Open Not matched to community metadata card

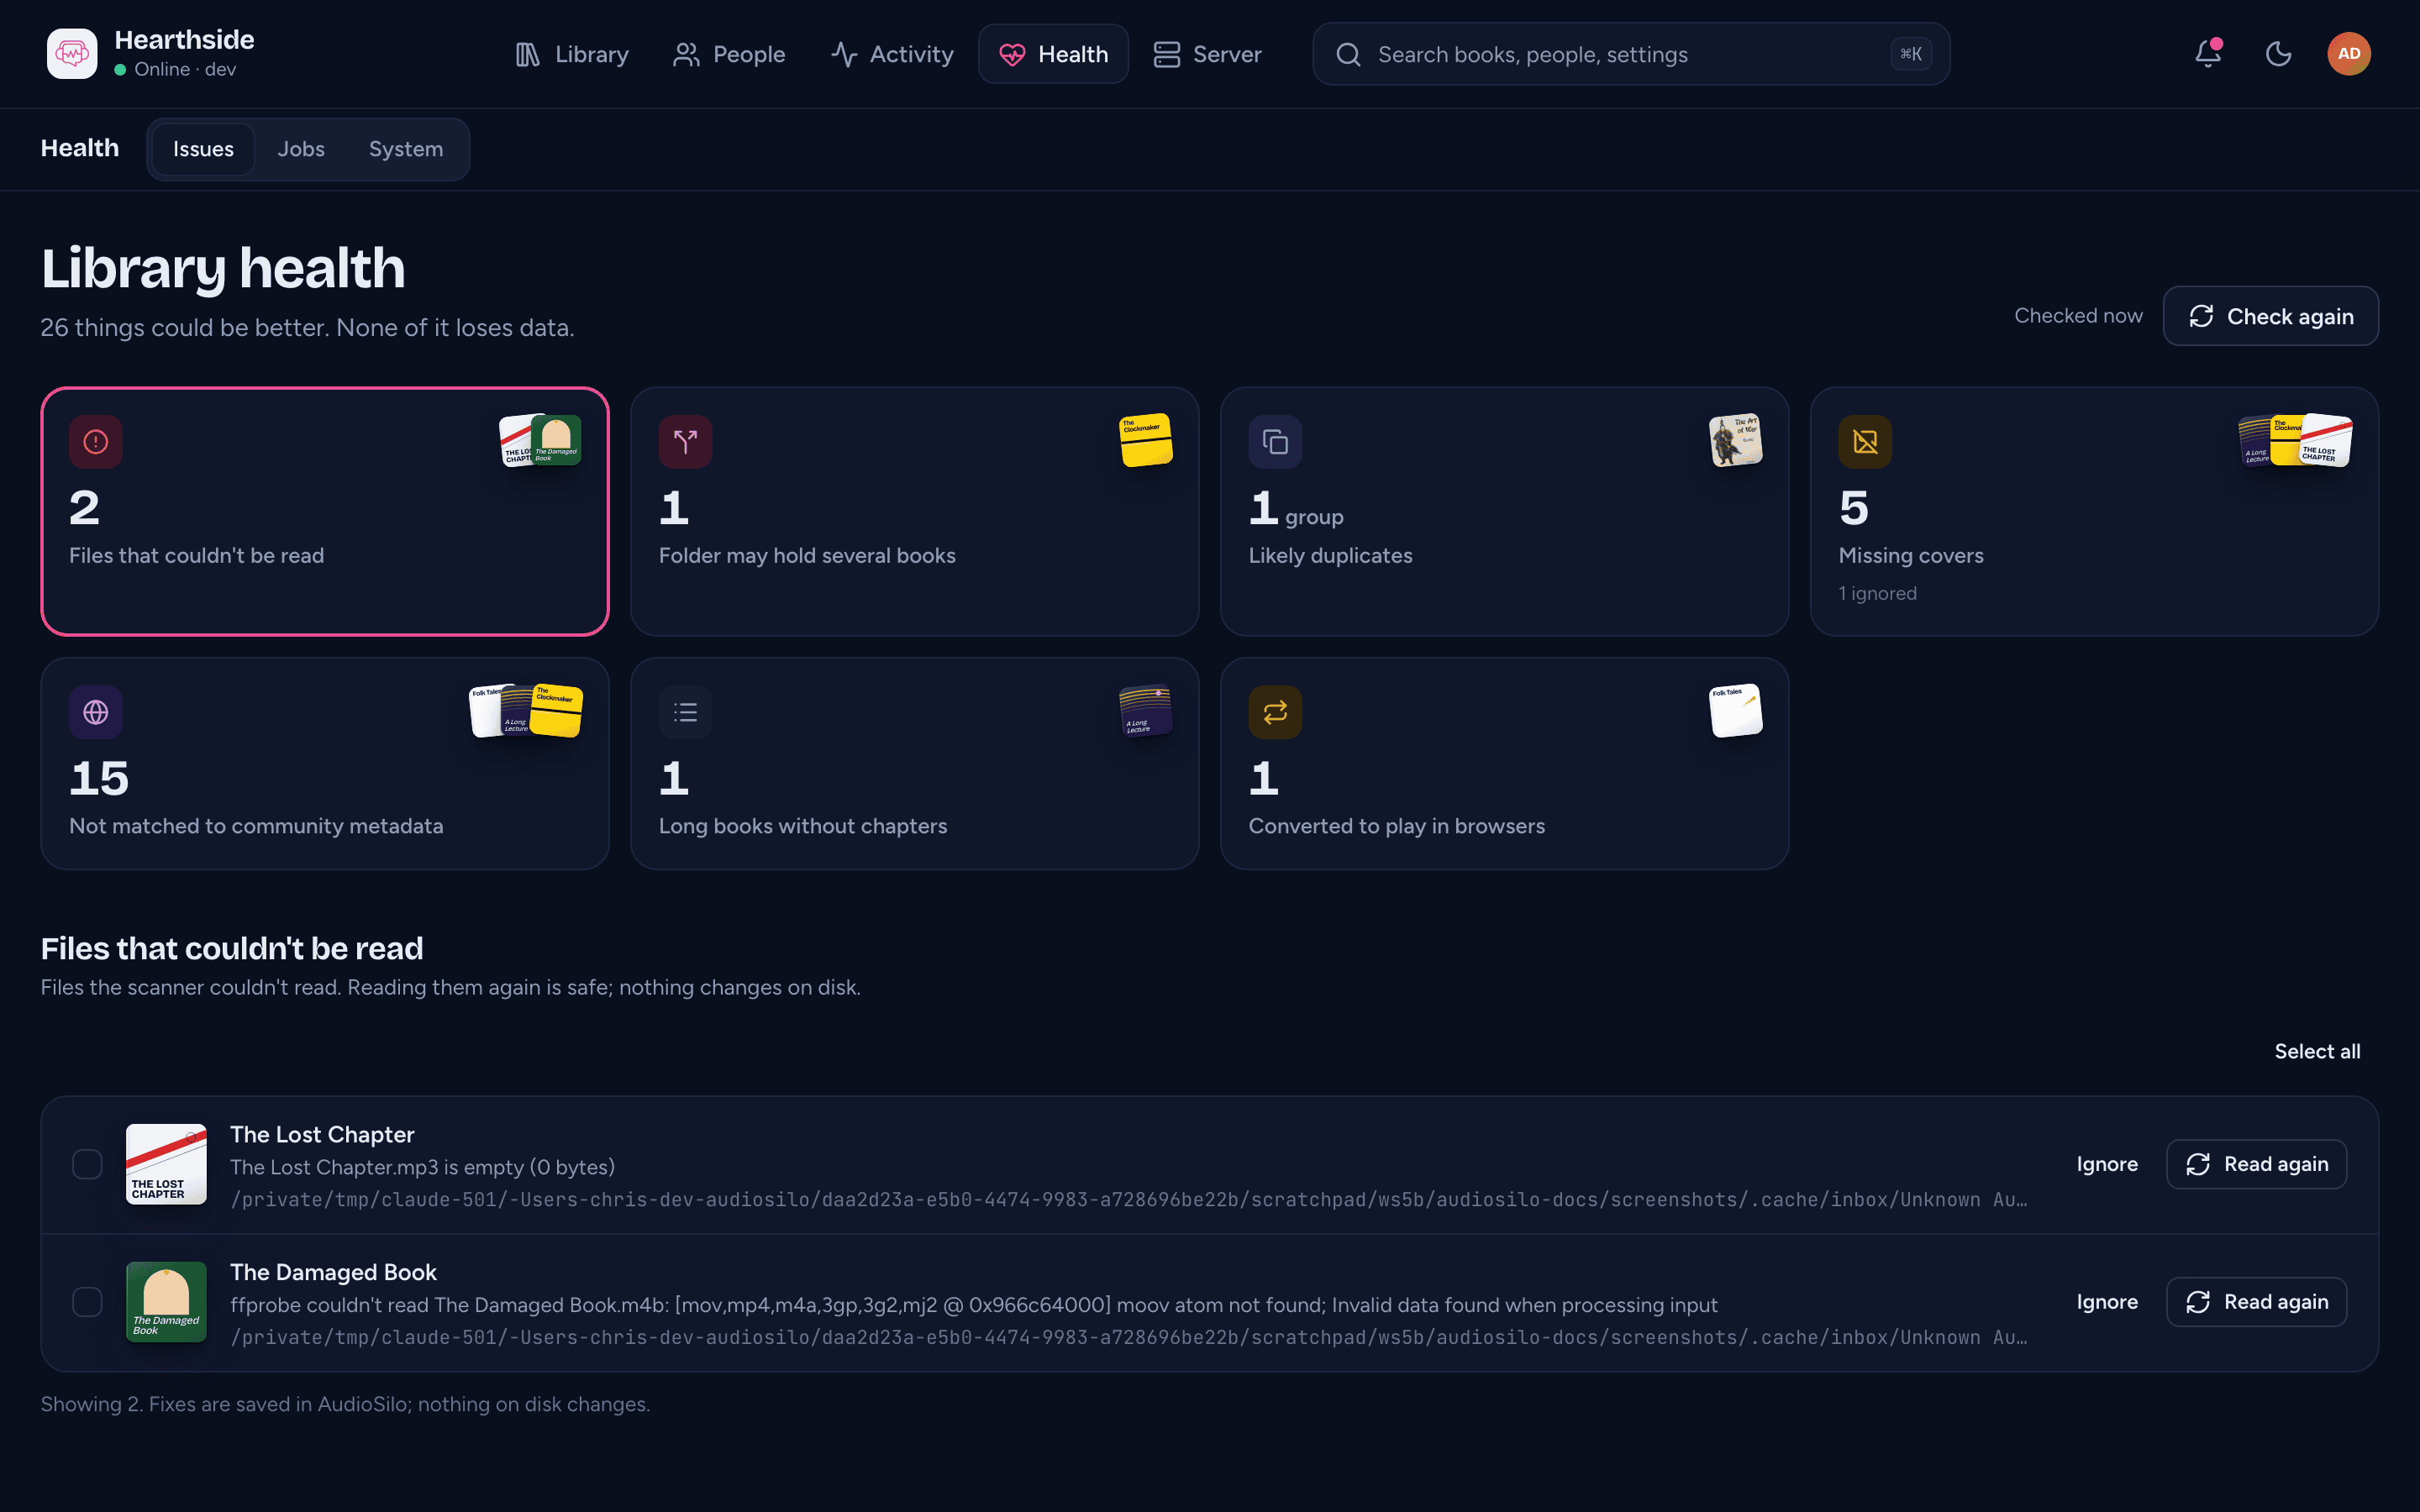325,763
